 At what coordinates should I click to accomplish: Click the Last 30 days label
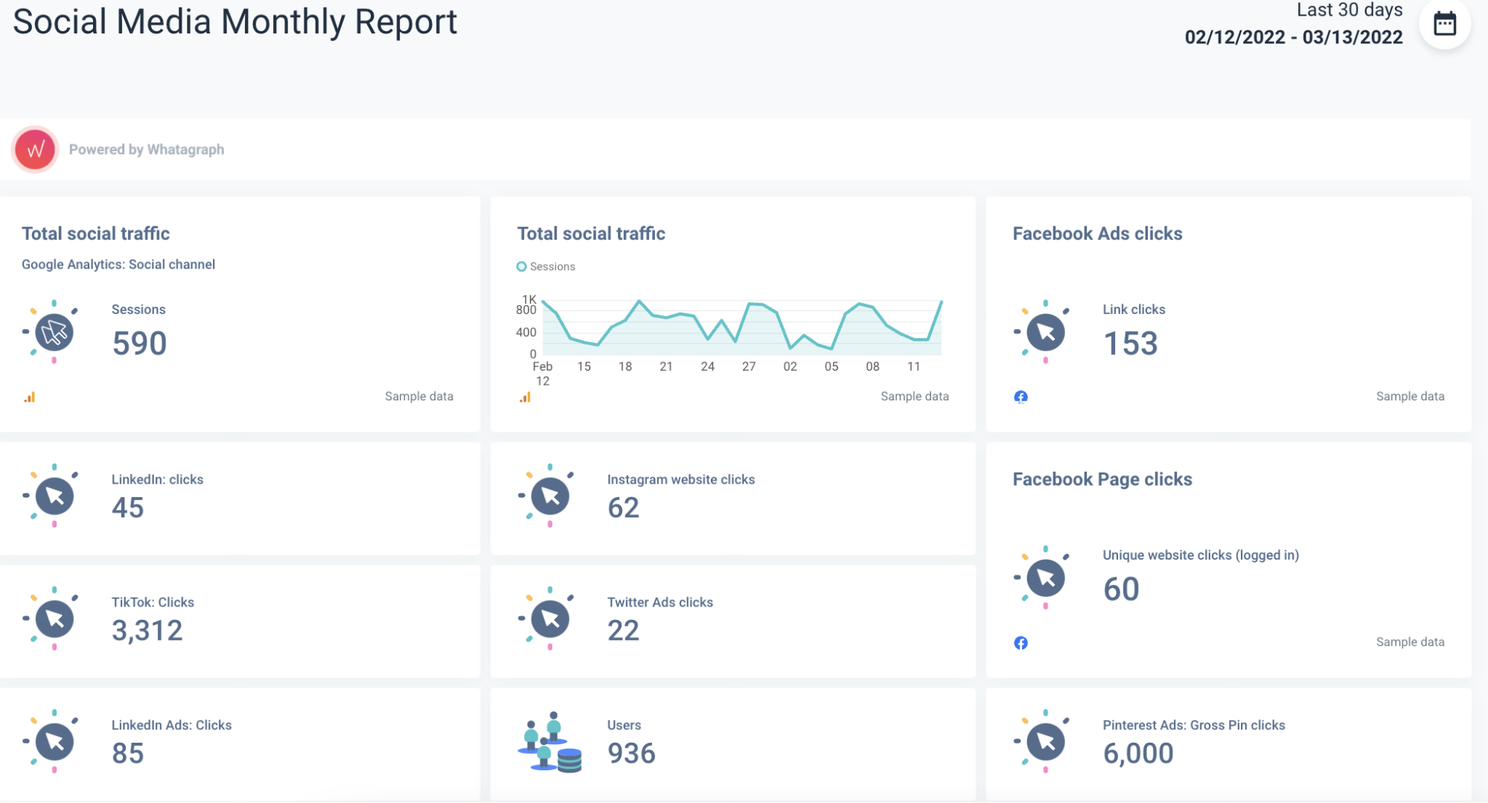point(1349,10)
